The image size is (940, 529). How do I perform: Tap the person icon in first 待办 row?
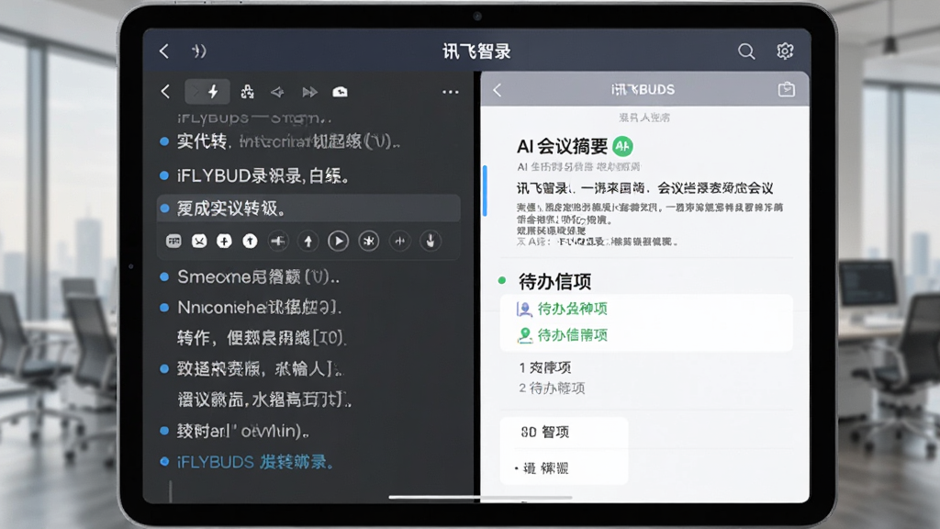524,309
